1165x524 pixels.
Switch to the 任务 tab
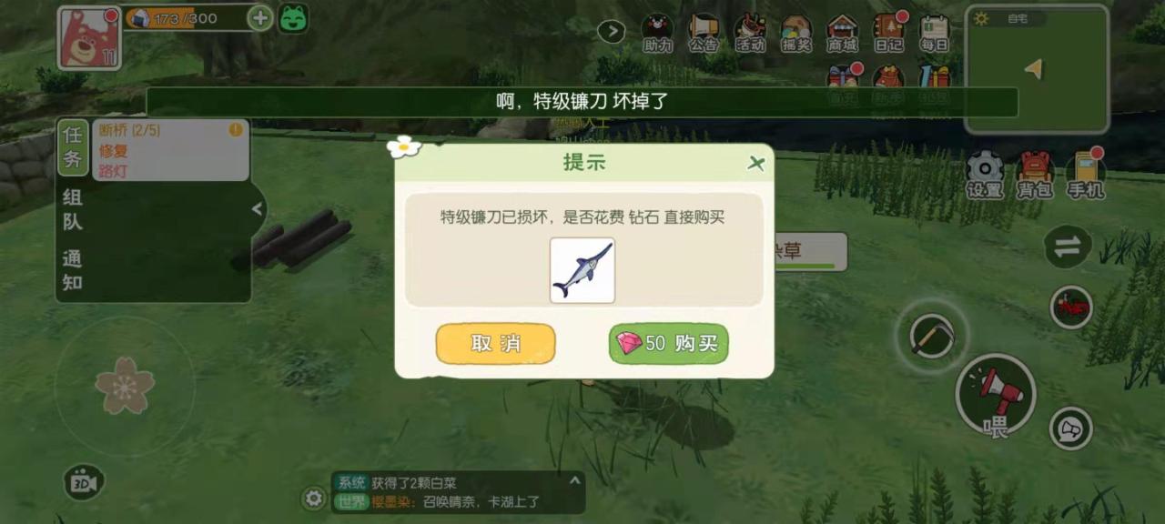coord(73,148)
